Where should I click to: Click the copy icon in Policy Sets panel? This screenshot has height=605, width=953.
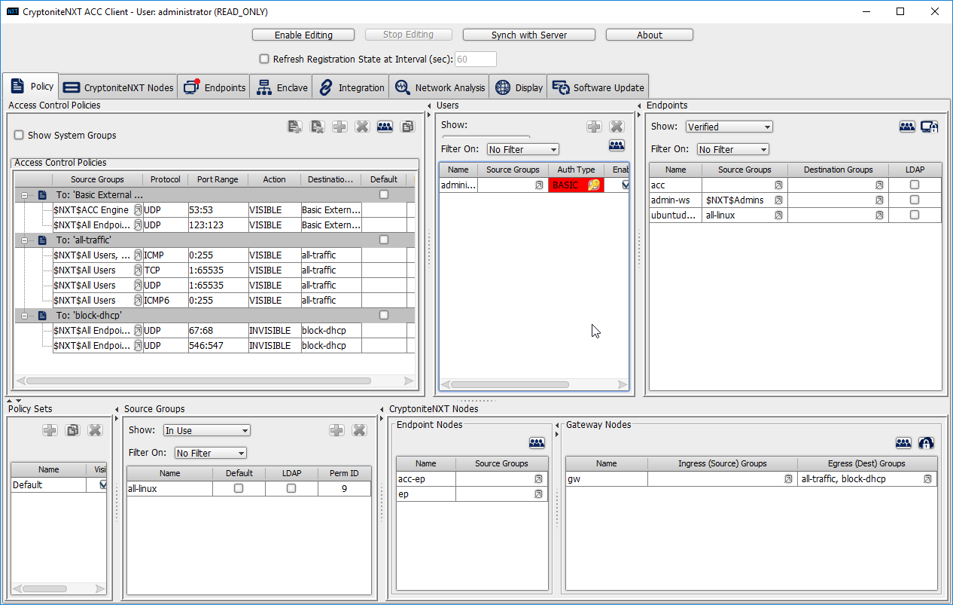coord(72,430)
